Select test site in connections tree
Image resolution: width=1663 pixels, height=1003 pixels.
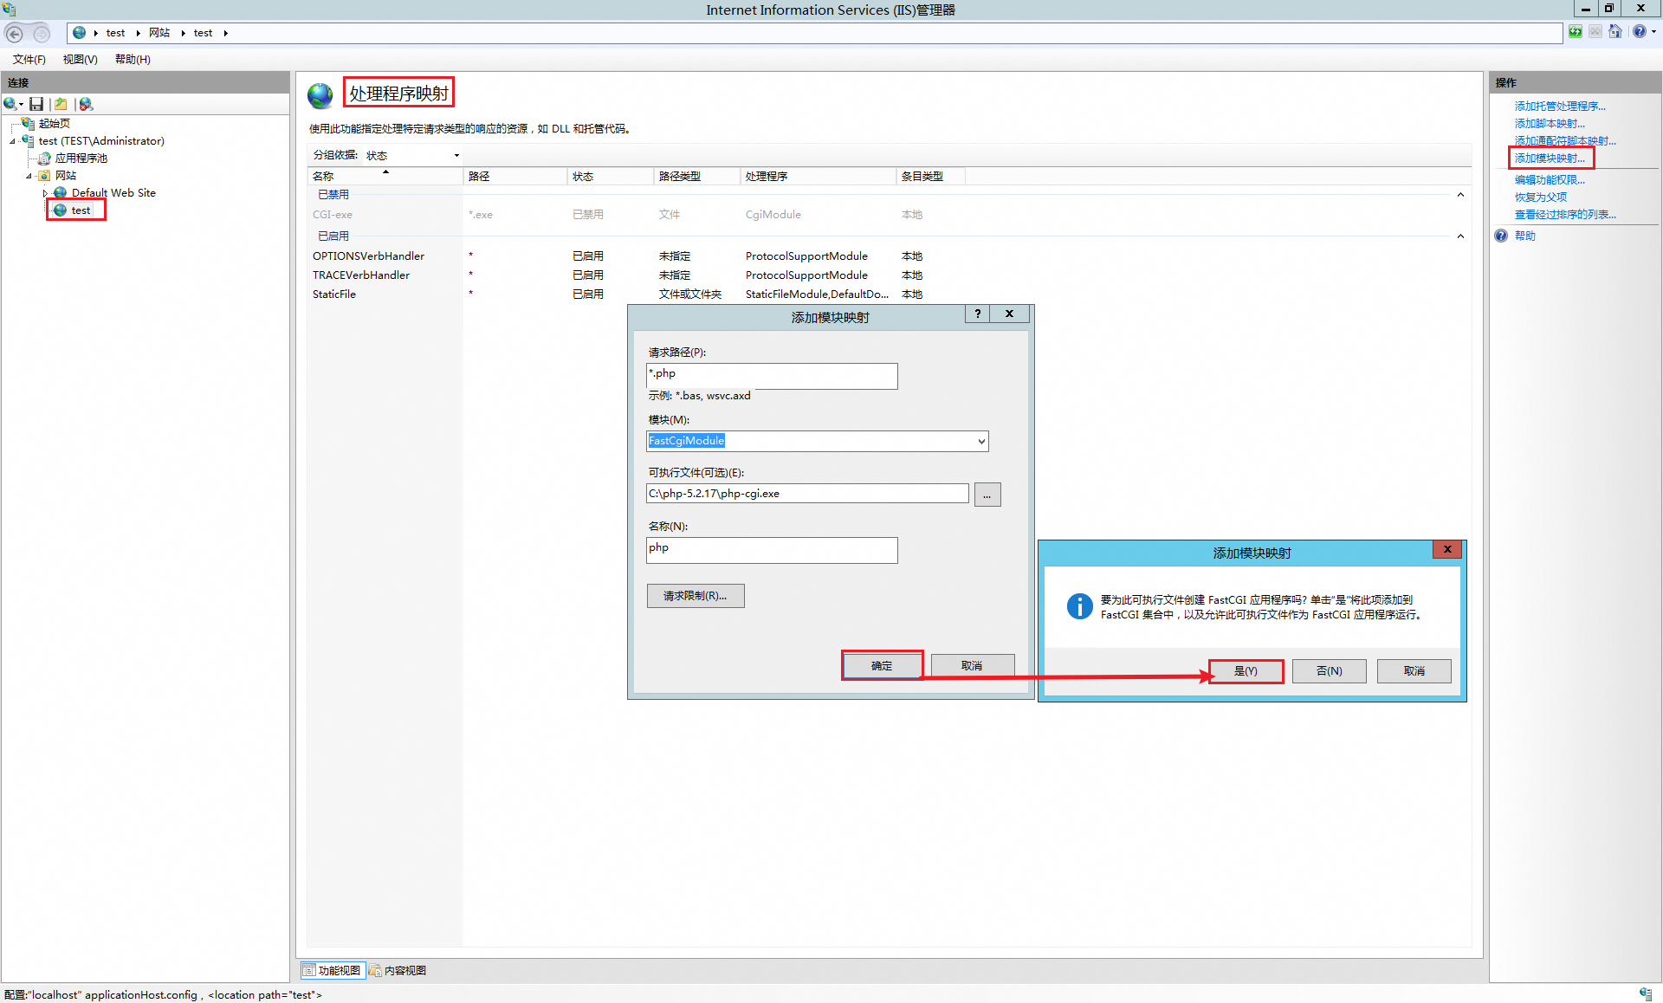[x=81, y=210]
